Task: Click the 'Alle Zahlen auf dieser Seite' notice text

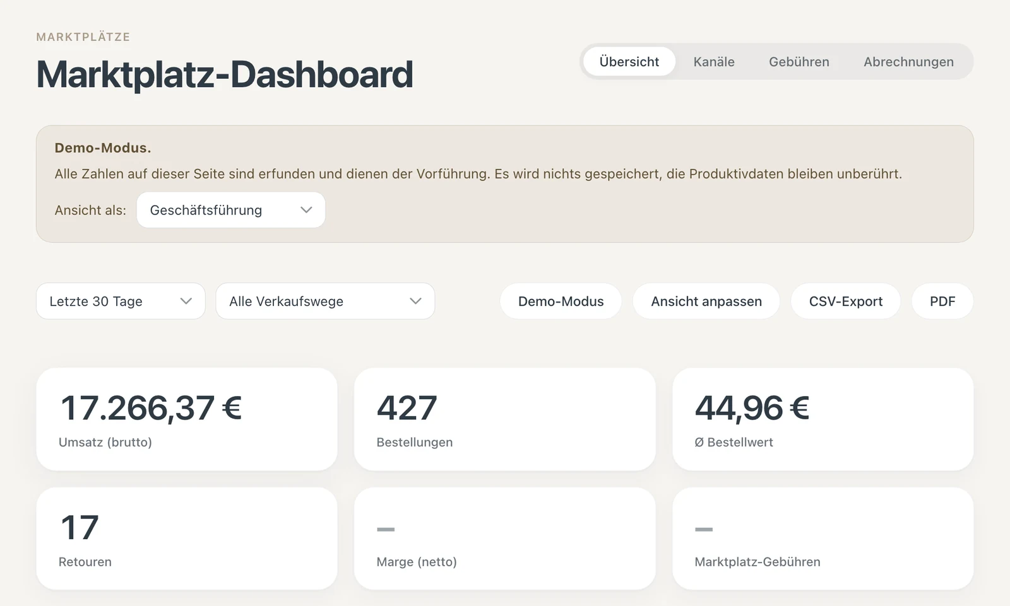Action: coord(478,174)
